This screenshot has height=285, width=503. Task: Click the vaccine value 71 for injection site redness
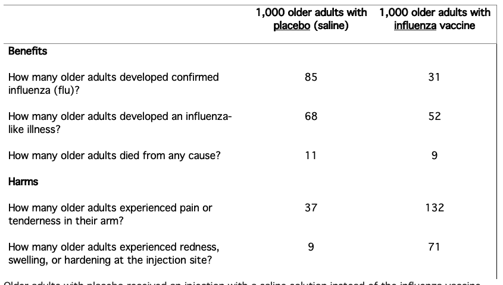click(x=434, y=247)
